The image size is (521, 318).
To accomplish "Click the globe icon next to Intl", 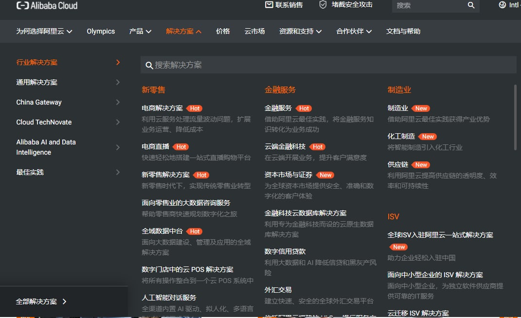I will (x=502, y=5).
